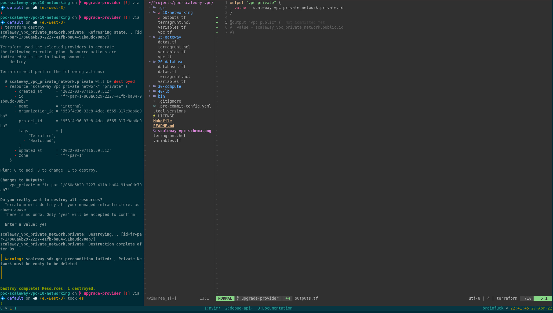Click the folder icon next to 20-database
This screenshot has width=553, height=313.
[154, 62]
